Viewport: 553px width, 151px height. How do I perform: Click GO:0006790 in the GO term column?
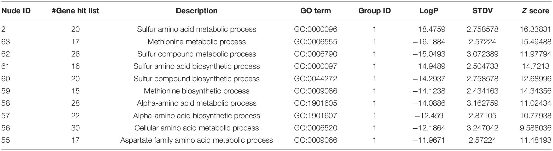click(x=316, y=54)
